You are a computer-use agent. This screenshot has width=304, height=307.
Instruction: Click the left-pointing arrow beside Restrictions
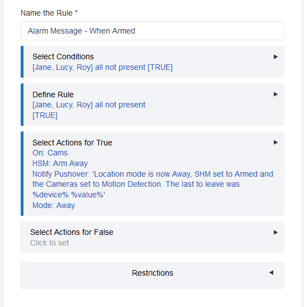click(272, 272)
